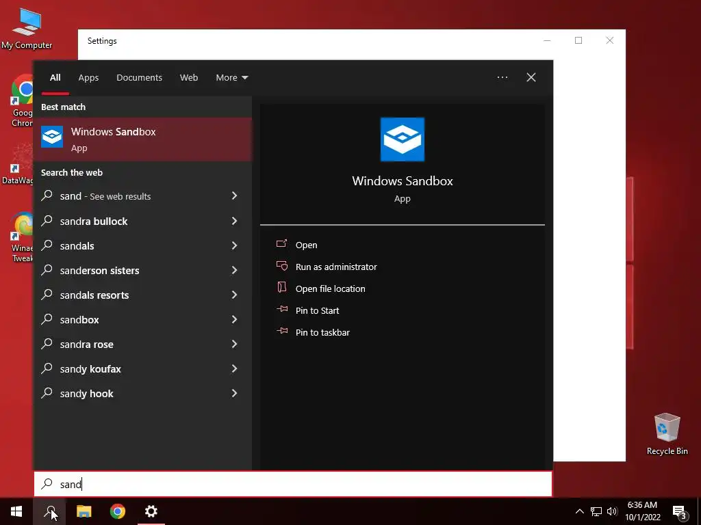Click Open icon in preview pane
701x525 pixels.
[x=281, y=244]
